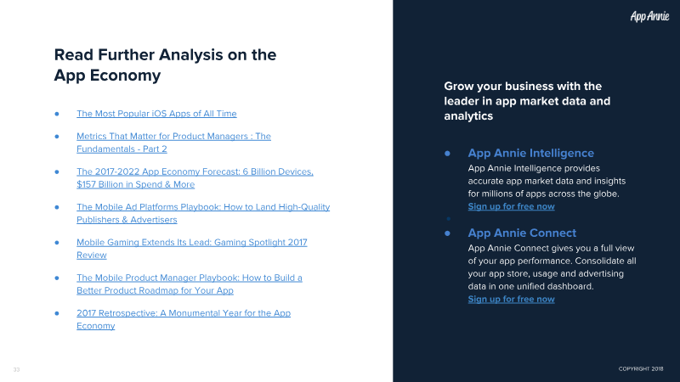Image resolution: width=680 pixels, height=382 pixels.
Task: Open 'The Most Popular iOS Apps of All Time' link
Action: click(156, 114)
